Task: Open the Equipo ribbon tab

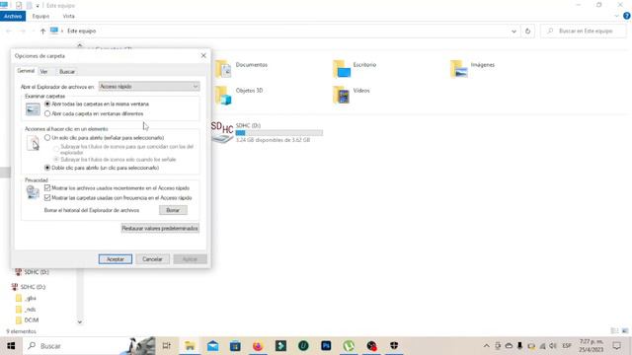Action: pos(40,16)
